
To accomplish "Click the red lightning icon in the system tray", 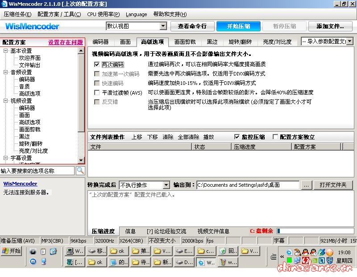I will [305, 260].
